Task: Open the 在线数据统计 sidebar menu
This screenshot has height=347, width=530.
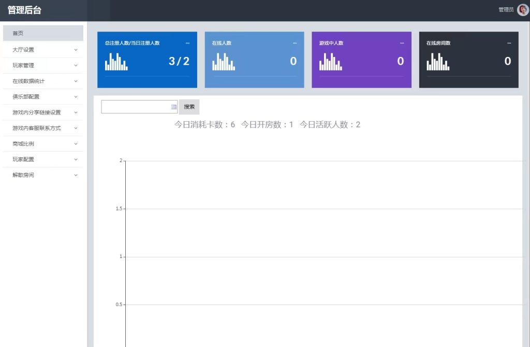Action: [x=43, y=81]
